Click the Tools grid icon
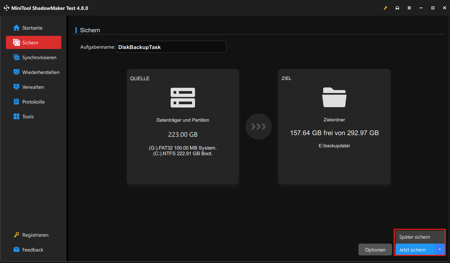The width and height of the screenshot is (450, 263). pos(16,117)
